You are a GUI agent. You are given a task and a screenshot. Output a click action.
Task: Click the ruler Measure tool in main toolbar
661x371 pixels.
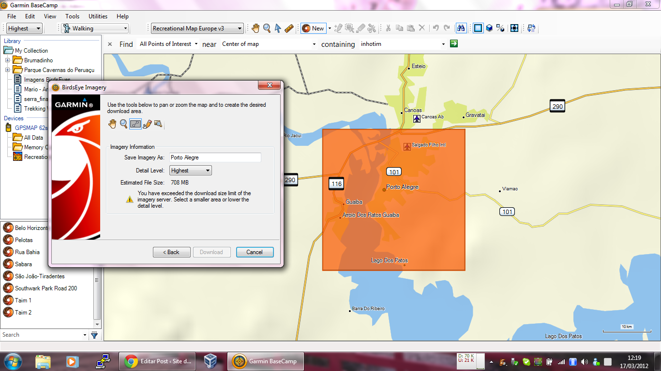pos(289,29)
